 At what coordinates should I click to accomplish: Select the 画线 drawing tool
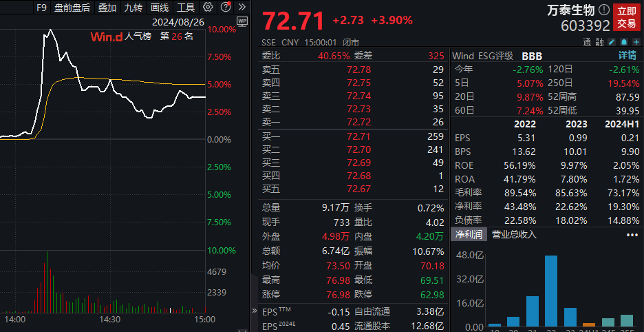(x=160, y=7)
